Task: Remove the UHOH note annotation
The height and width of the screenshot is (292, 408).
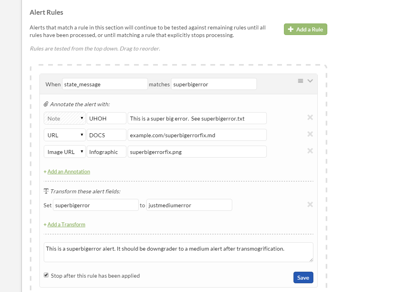Action: click(310, 117)
